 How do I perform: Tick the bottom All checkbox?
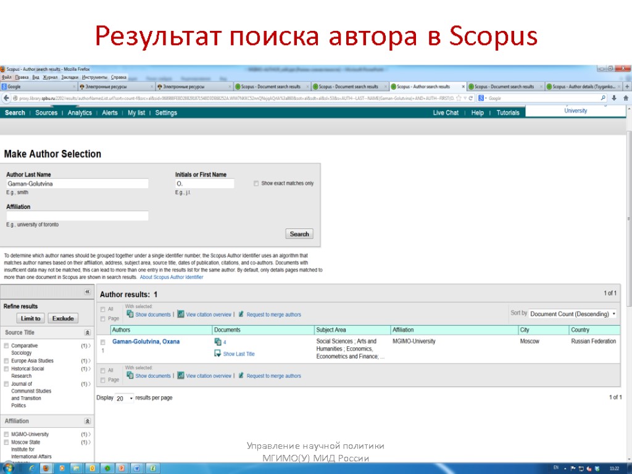103,370
